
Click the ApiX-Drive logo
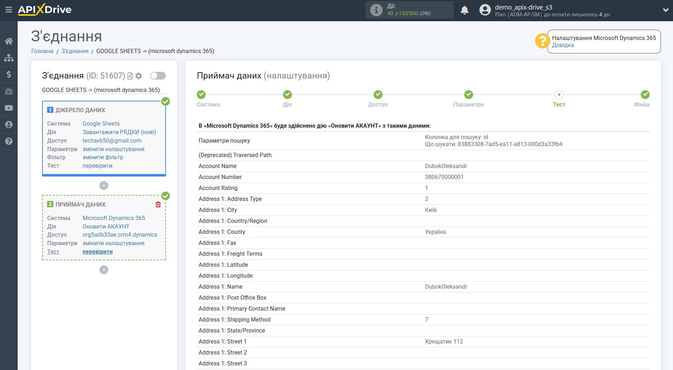pyautogui.click(x=45, y=10)
